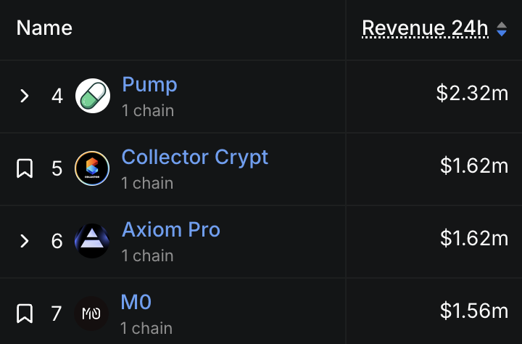Bookmark the Collector Crypt row

tap(25, 168)
